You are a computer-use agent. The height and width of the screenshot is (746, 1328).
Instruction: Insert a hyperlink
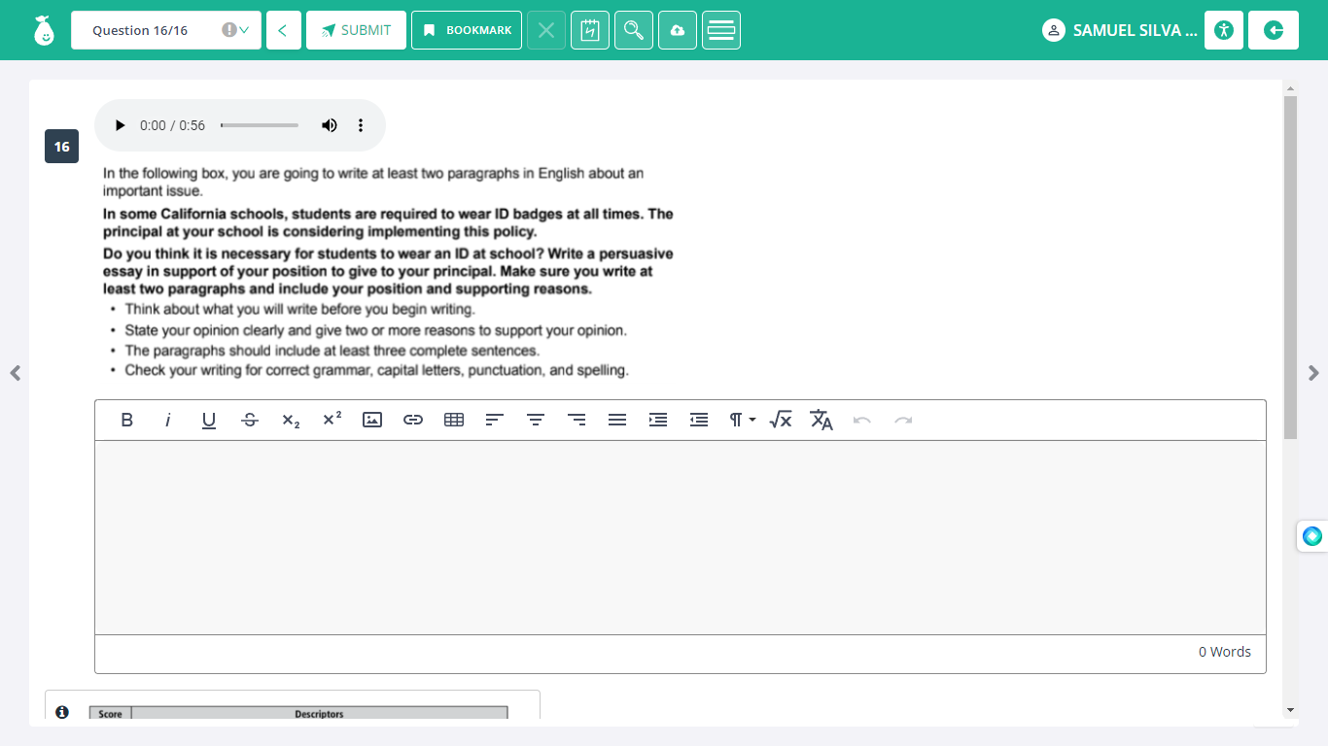[413, 420]
